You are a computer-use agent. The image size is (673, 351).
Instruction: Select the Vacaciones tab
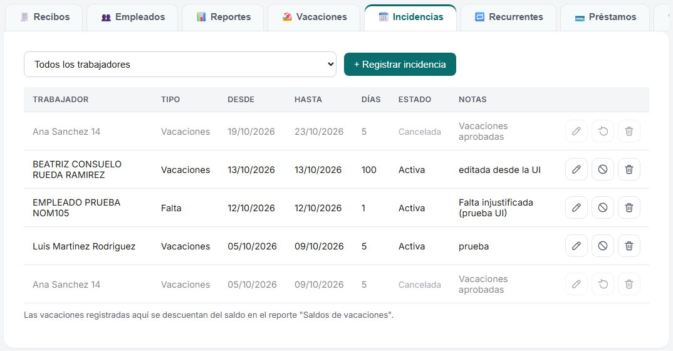314,17
